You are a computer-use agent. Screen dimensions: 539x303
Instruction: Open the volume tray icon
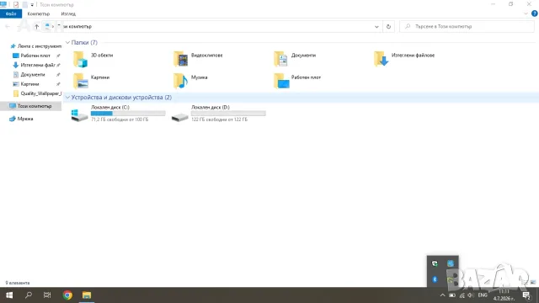coord(471,295)
